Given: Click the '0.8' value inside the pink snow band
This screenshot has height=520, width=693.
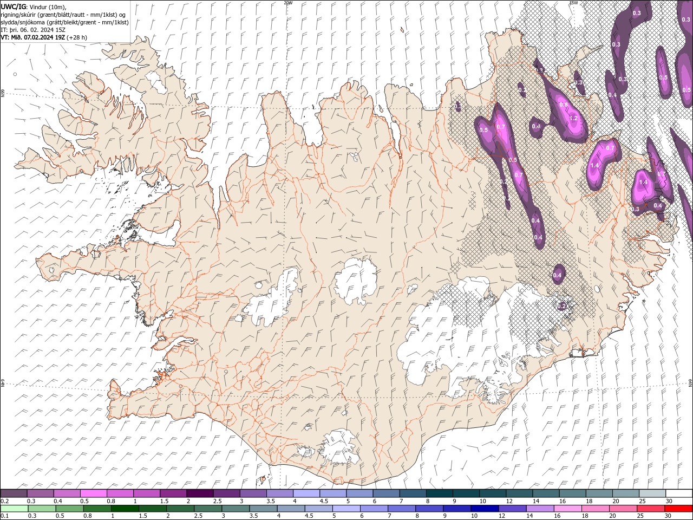Looking at the screenshot, I should pyautogui.click(x=563, y=105).
